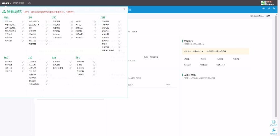Click 商家管理中心 in the breadcrumb

point(259,16)
